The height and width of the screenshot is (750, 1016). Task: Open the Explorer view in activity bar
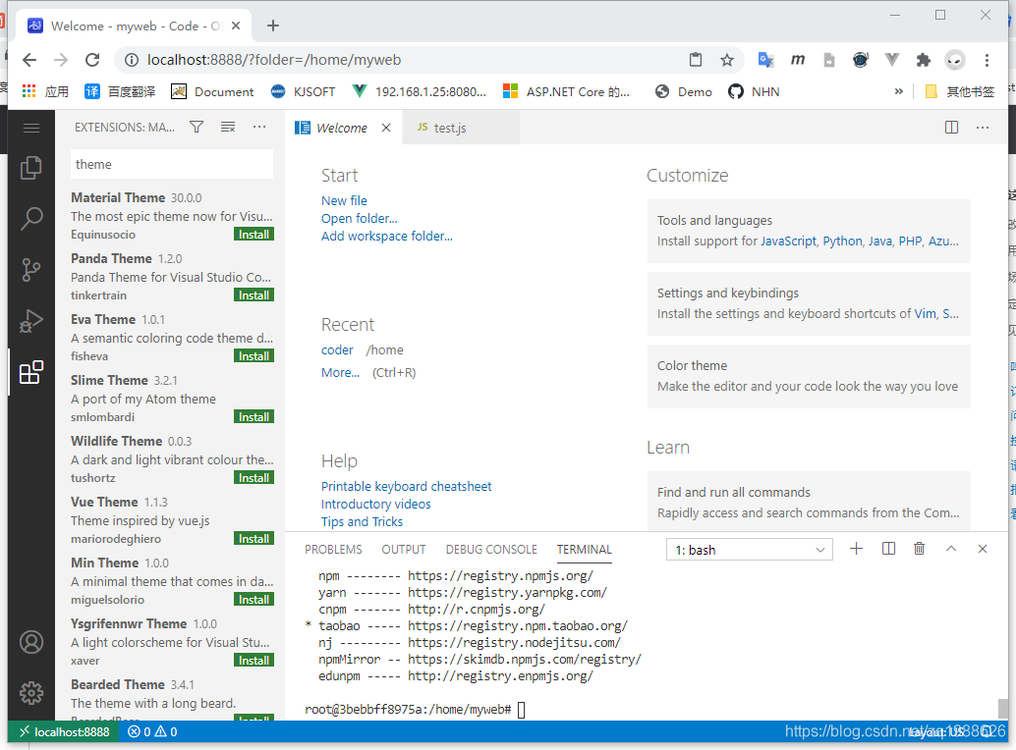click(31, 168)
